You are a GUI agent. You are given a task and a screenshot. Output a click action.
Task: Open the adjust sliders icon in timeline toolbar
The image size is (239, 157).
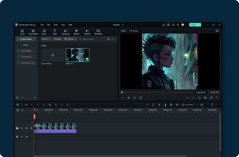(x=62, y=105)
